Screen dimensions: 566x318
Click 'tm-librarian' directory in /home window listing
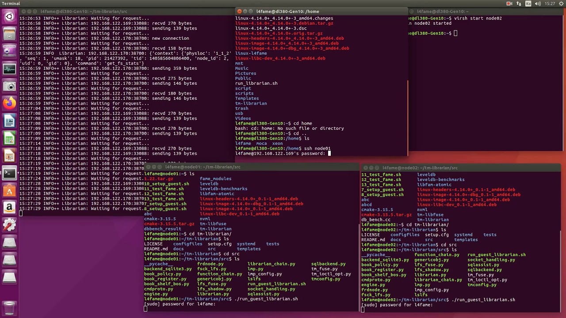tap(251, 103)
